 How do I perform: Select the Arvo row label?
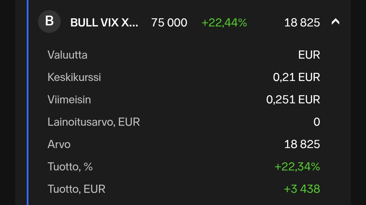click(x=59, y=144)
